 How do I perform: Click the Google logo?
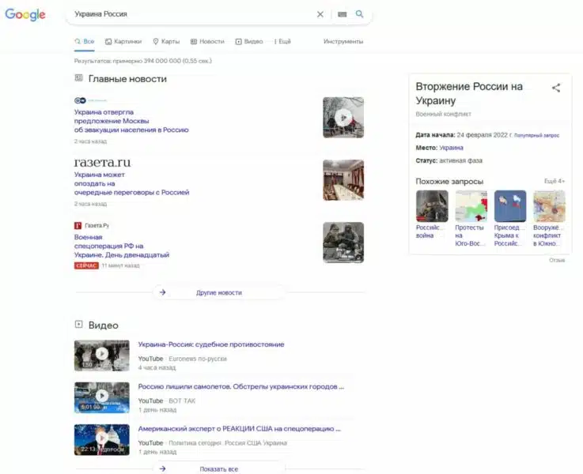[25, 14]
